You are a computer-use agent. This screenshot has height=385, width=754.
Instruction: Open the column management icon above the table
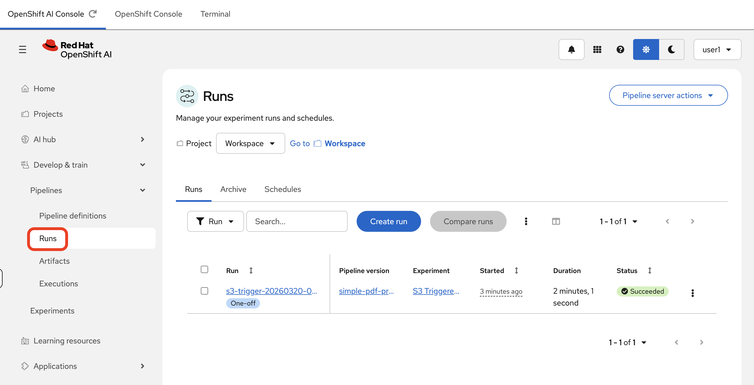(556, 221)
